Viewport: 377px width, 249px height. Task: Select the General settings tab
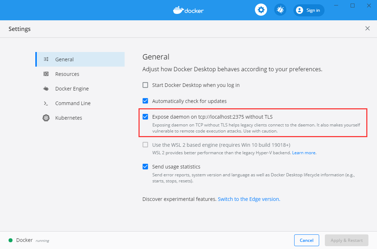click(80, 59)
